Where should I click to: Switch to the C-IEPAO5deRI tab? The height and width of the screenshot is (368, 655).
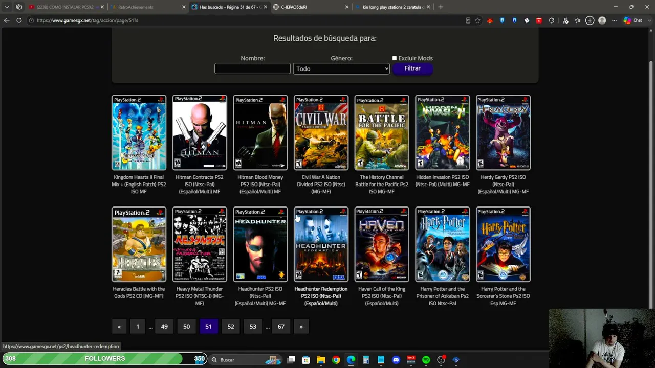pyautogui.click(x=311, y=7)
